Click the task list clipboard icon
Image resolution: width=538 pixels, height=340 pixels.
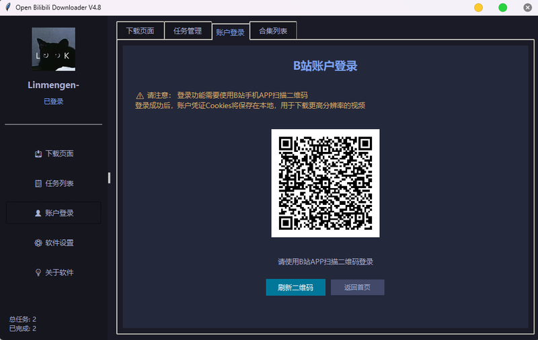click(x=38, y=183)
